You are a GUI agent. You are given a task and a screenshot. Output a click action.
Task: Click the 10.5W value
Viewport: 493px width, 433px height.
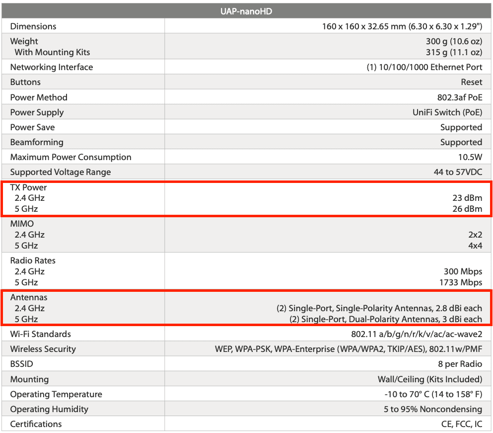click(x=470, y=157)
